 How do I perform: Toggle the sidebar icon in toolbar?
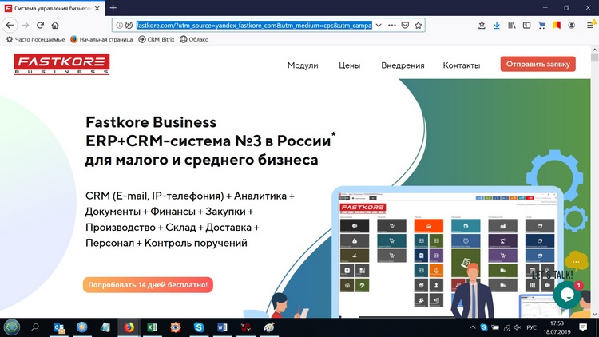pos(527,26)
